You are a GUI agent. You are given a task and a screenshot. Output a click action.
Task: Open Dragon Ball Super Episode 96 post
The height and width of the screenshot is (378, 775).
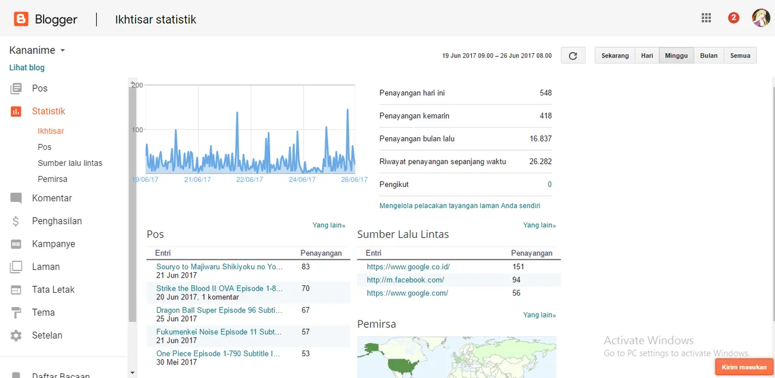click(219, 310)
